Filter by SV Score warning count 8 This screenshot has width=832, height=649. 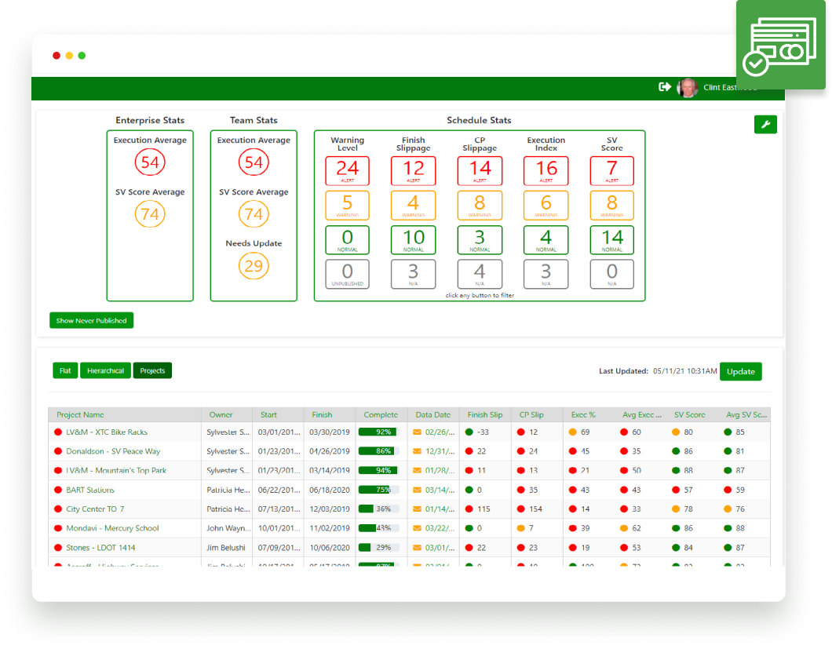pos(611,205)
